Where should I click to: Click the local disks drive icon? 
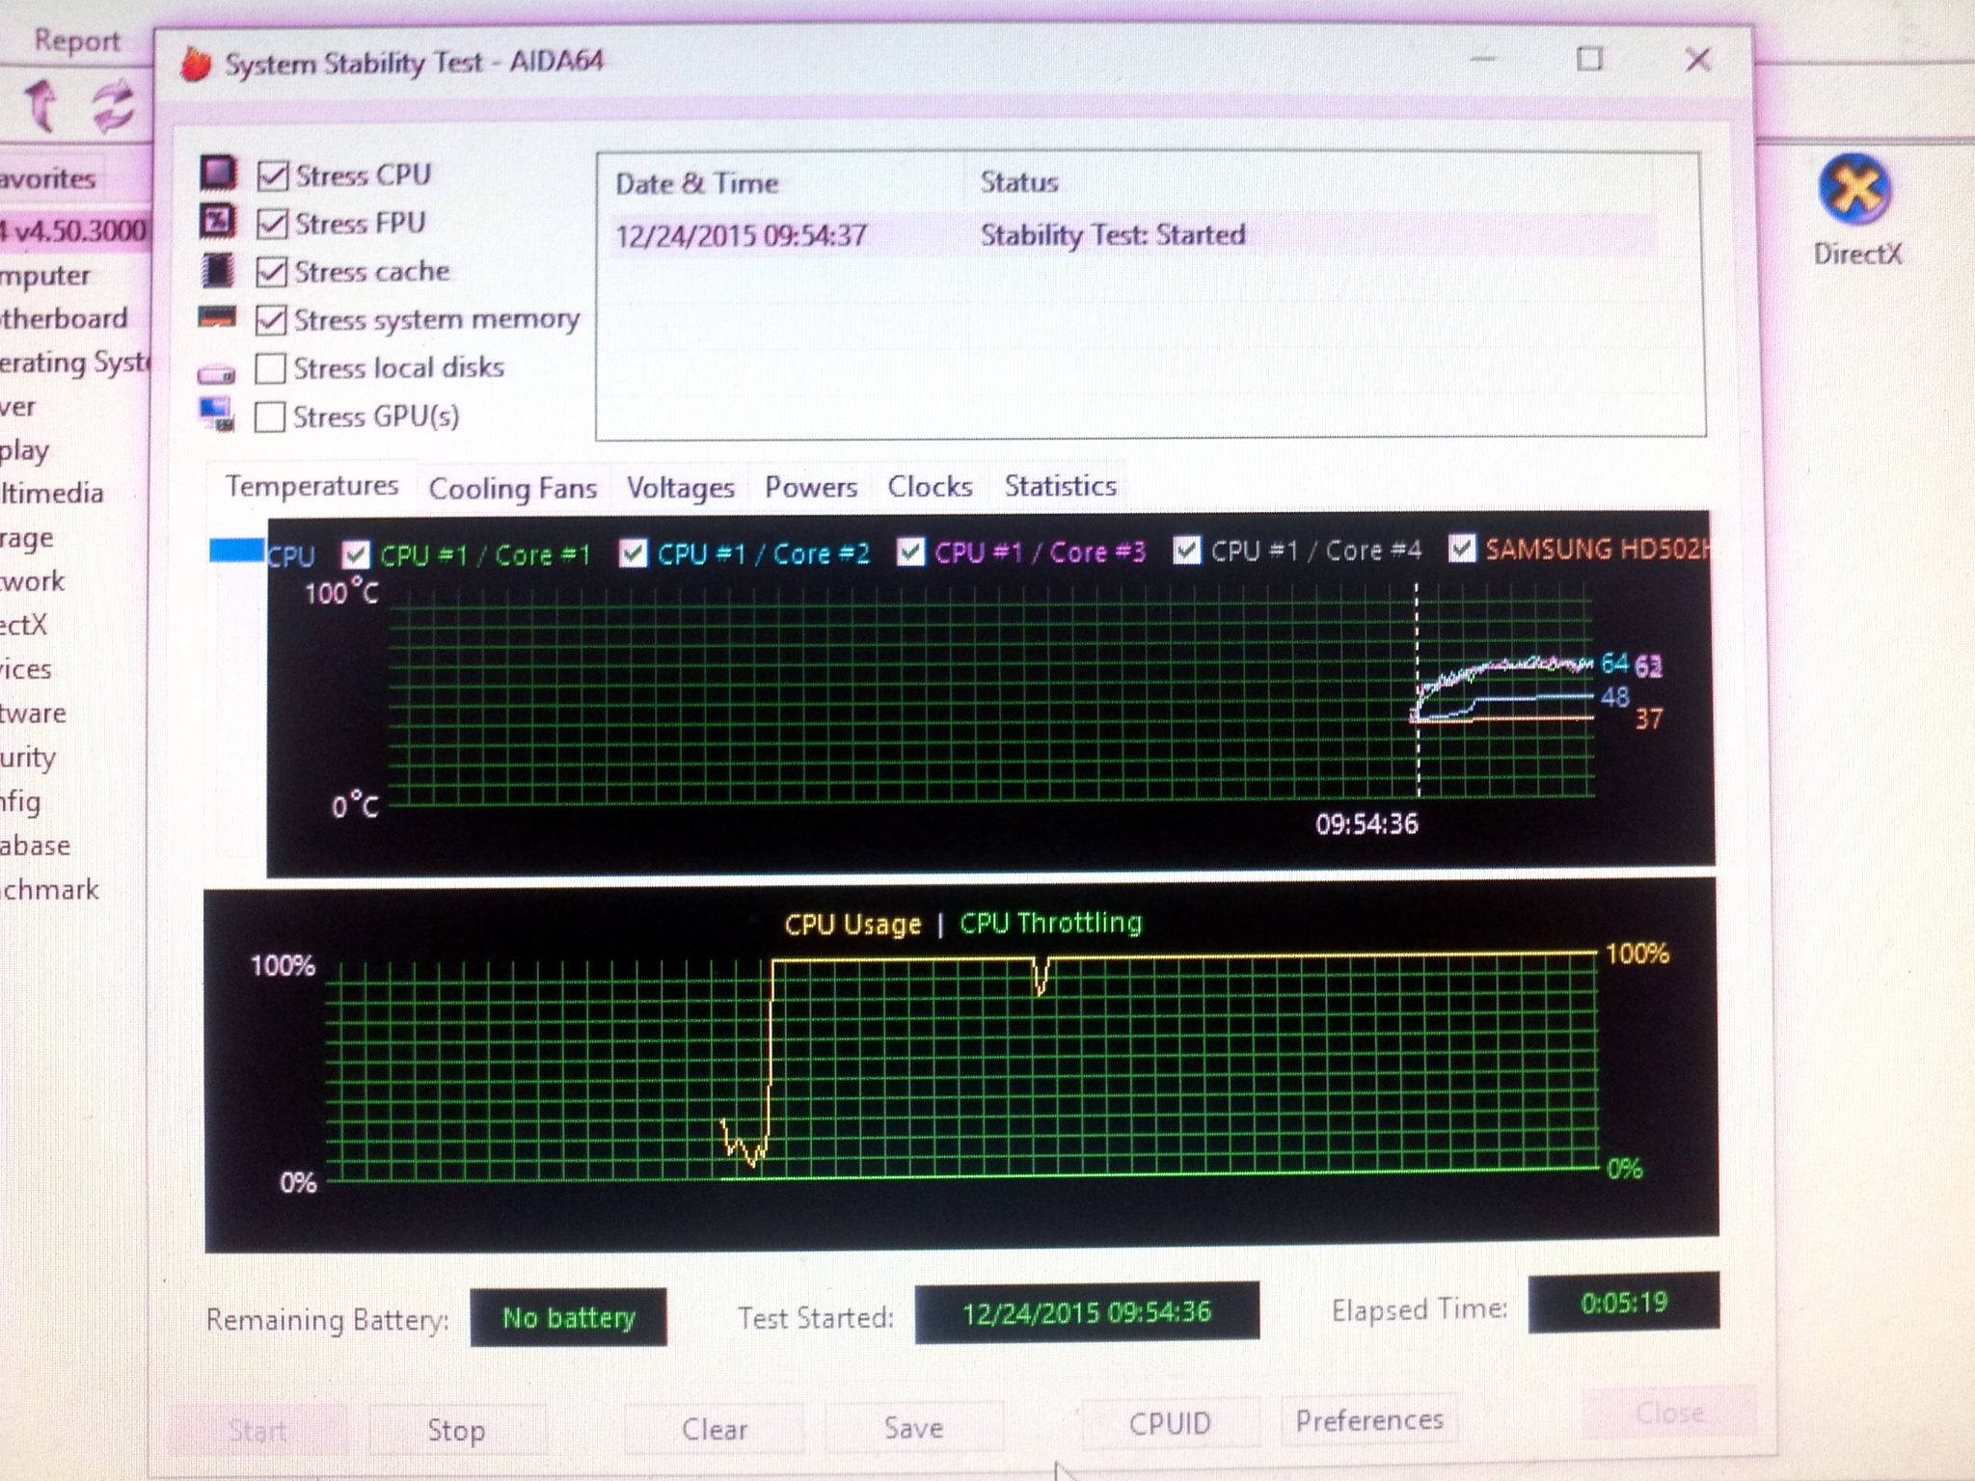[x=216, y=373]
